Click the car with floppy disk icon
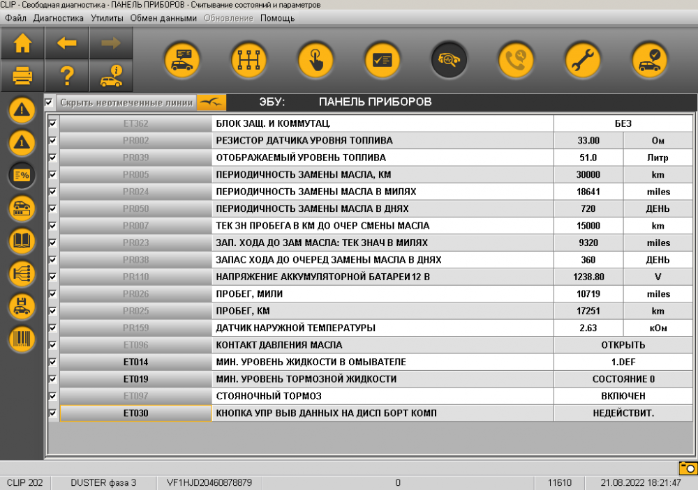 [22, 306]
